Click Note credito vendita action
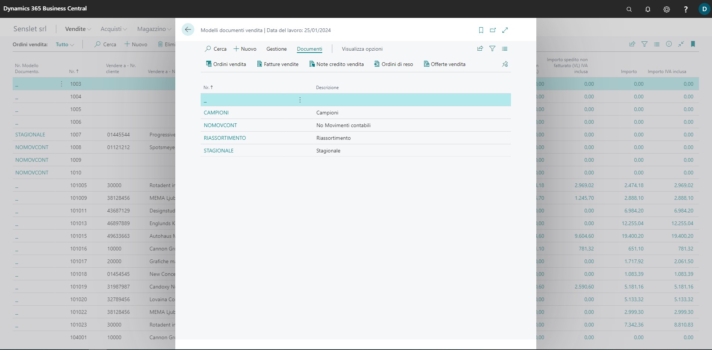The height and width of the screenshot is (350, 712). pos(336,64)
